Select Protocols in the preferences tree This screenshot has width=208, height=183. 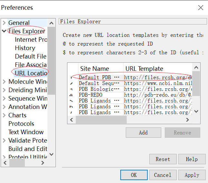click(x=21, y=124)
